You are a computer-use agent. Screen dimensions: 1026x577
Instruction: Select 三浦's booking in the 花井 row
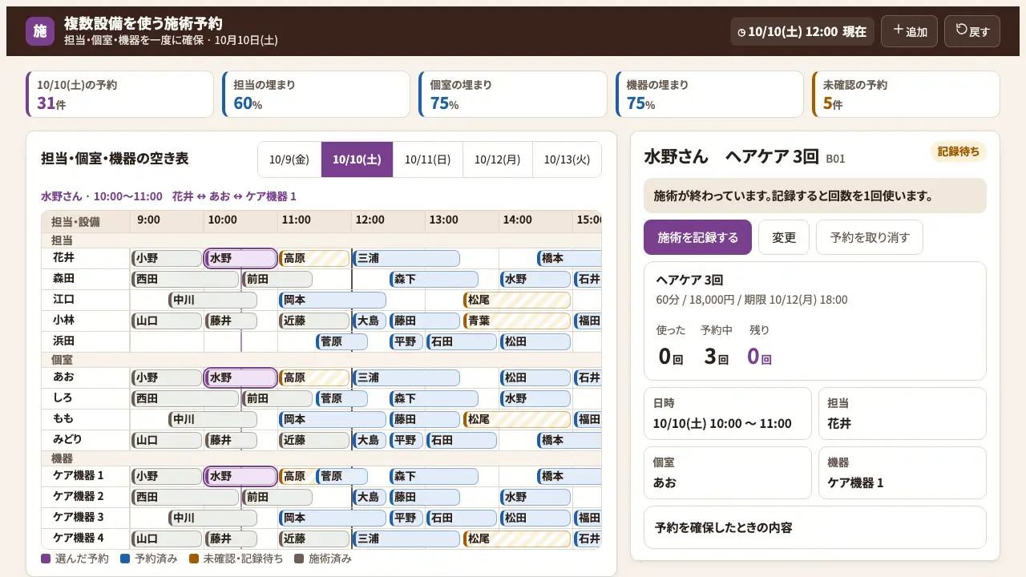[x=406, y=258]
